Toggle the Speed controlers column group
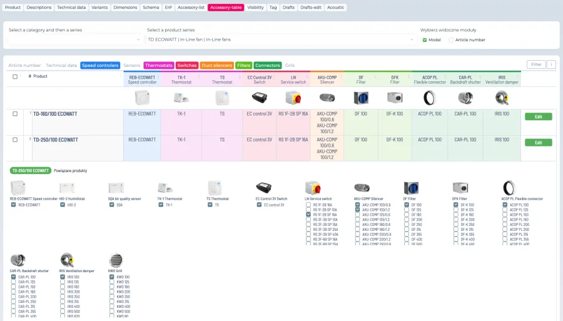Screen dimensions: 563x321 (100, 65)
